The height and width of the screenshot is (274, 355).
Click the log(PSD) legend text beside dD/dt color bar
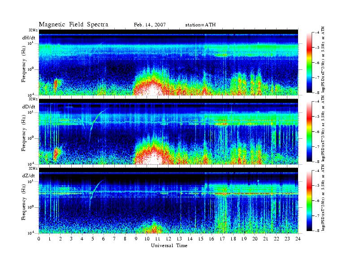point(323,128)
